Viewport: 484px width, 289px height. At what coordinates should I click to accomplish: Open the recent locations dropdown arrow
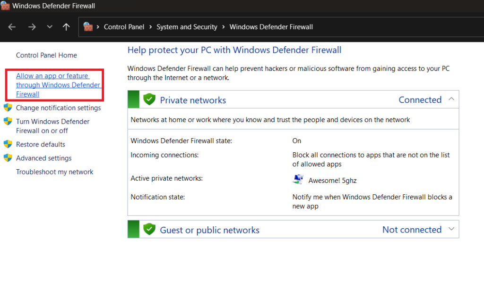tap(50, 27)
